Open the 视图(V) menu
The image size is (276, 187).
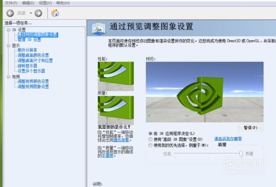tap(45, 3)
